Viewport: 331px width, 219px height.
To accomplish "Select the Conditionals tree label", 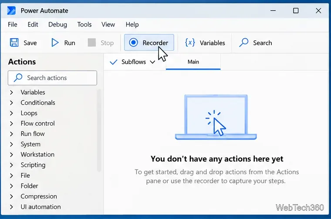I will click(x=38, y=103).
